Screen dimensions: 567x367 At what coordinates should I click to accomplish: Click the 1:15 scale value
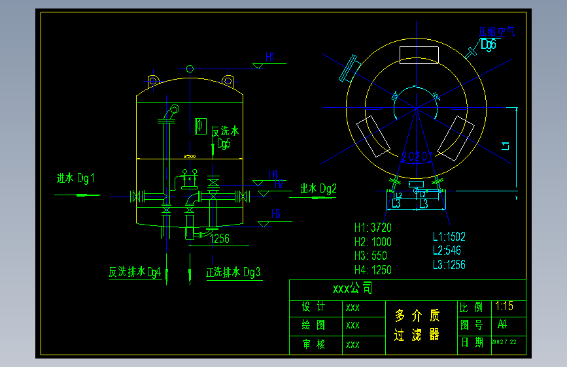coord(504,306)
